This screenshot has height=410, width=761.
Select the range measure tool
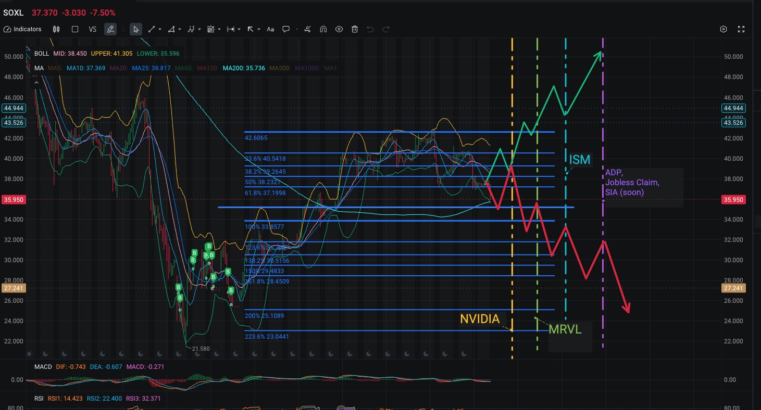click(x=231, y=29)
